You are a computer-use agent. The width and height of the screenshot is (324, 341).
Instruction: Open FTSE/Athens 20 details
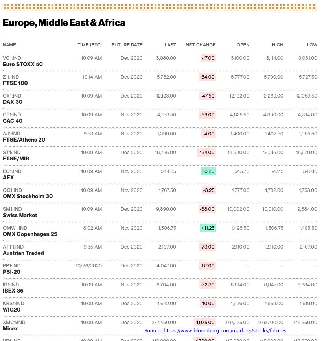[24, 140]
